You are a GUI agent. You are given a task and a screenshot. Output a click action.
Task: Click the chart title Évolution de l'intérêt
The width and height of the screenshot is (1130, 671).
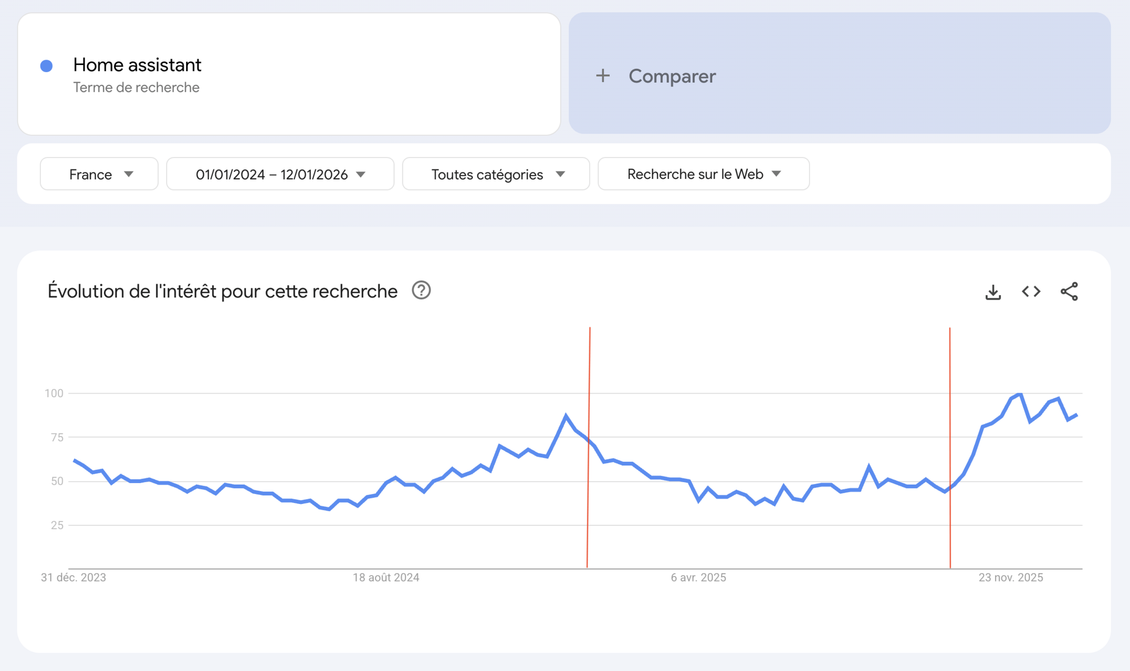pos(222,291)
